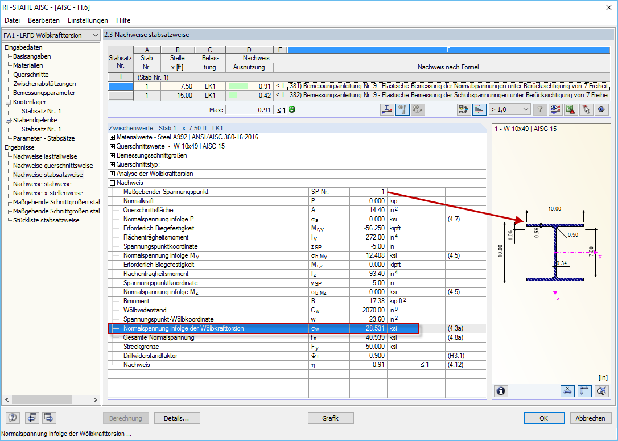Click the greyed eye-with-beam icon
The height and width of the screenshot is (441, 618).
pyautogui.click(x=417, y=110)
